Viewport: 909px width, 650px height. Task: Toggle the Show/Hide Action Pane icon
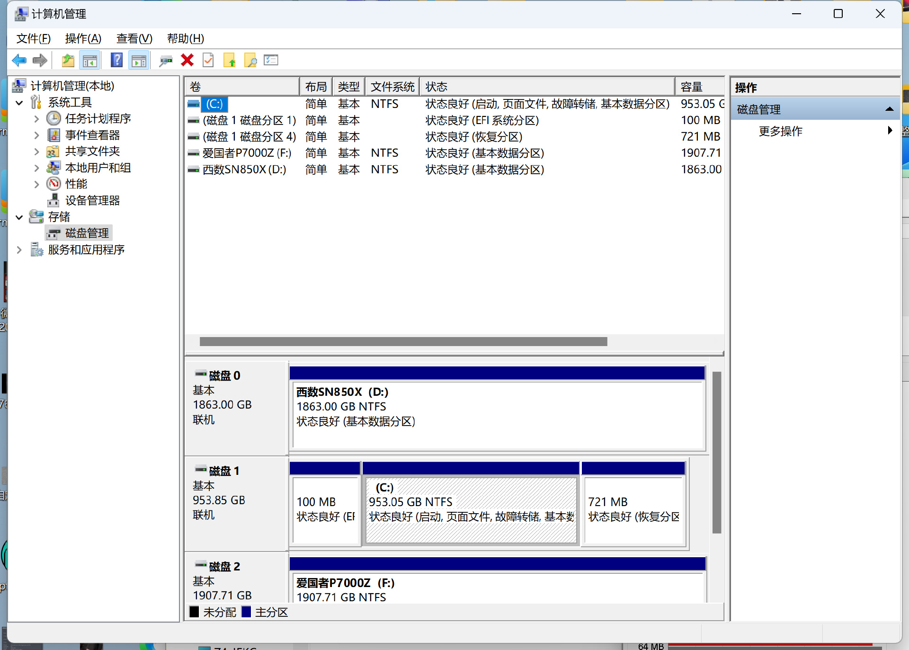point(139,60)
